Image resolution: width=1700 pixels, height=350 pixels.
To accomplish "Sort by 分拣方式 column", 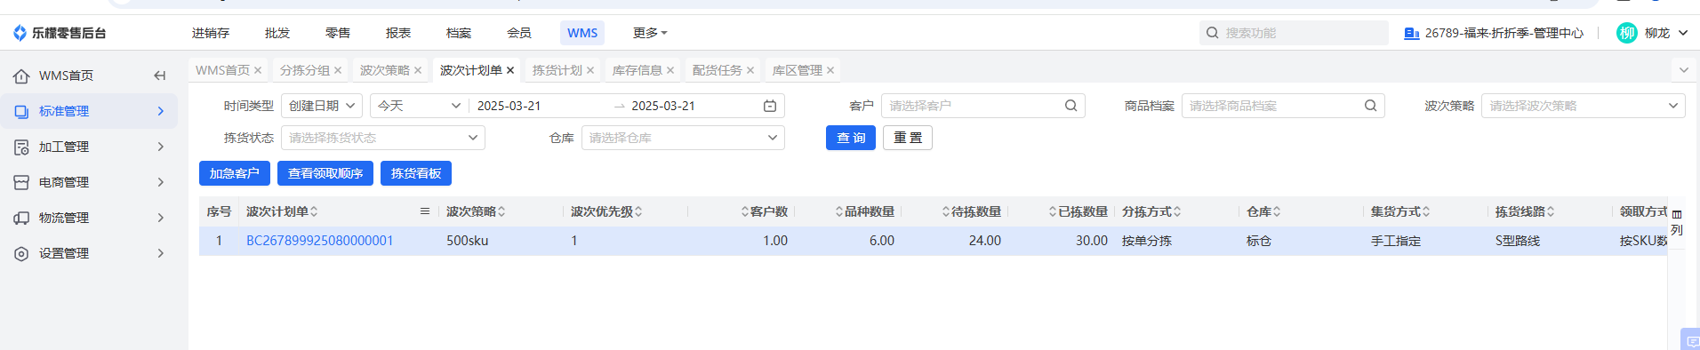I will click(x=1177, y=211).
